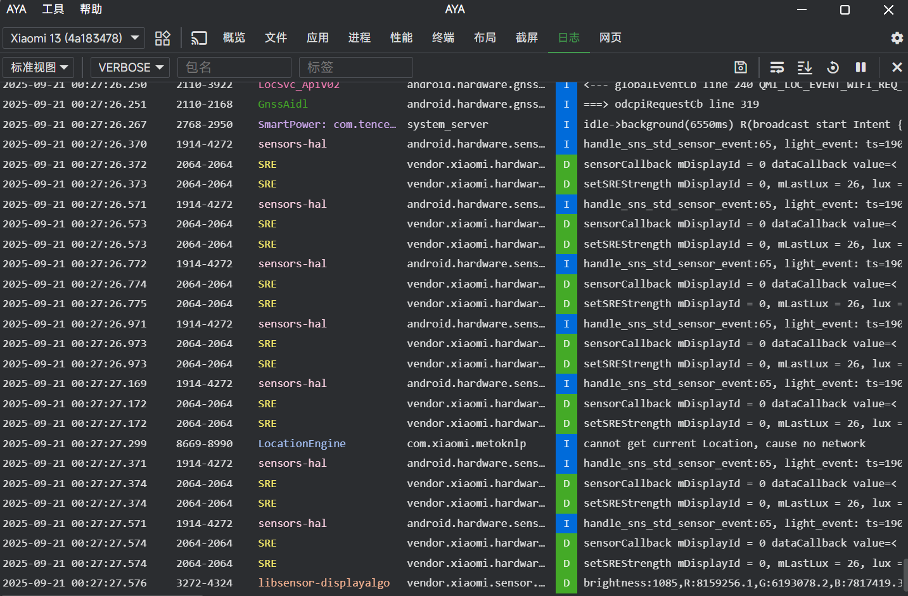Click the apps grid icon beside device selector
Image resolution: width=908 pixels, height=596 pixels.
162,38
